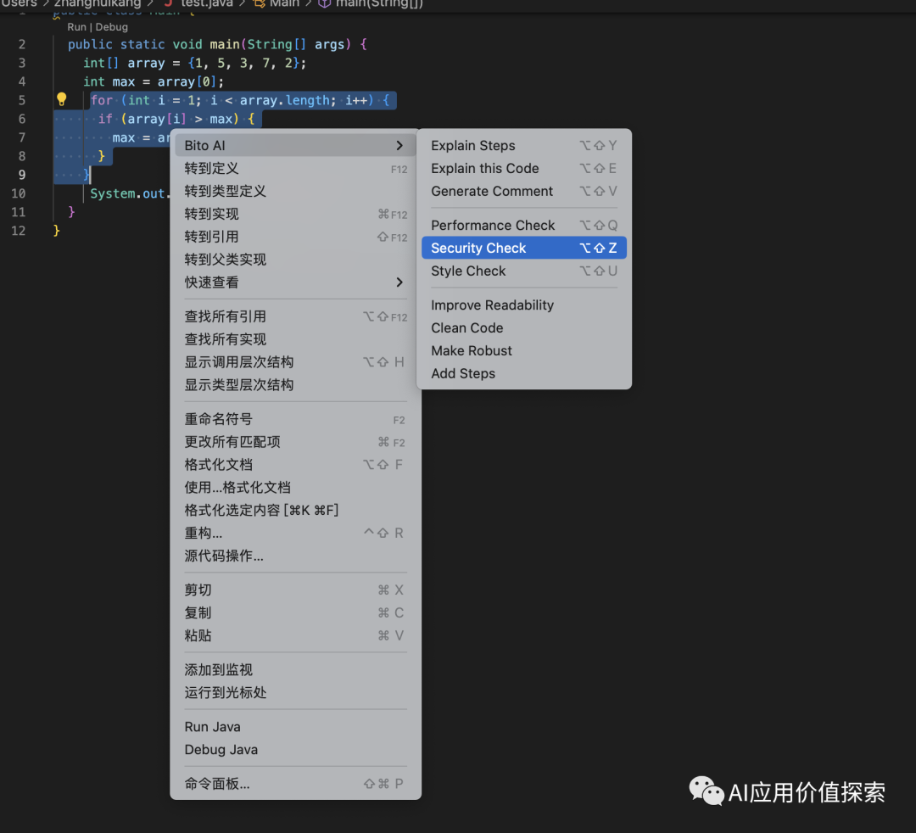Click line number 12 in gutter
This screenshot has height=833, width=916.
18,231
